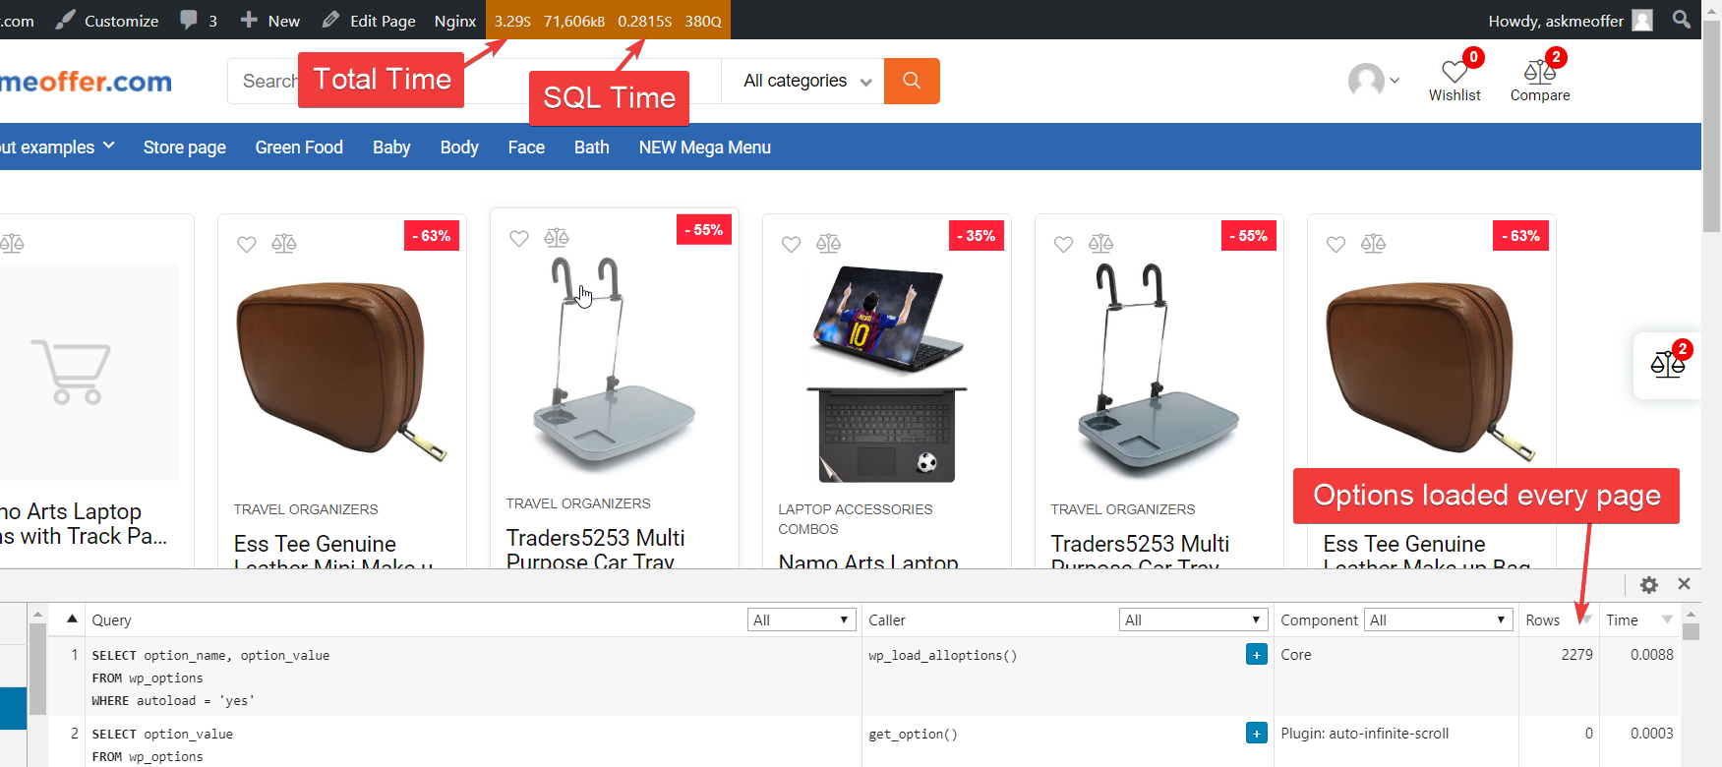Open the first Traders5253 Multi Purpose title
Image resolution: width=1722 pixels, height=767 pixels.
[595, 549]
